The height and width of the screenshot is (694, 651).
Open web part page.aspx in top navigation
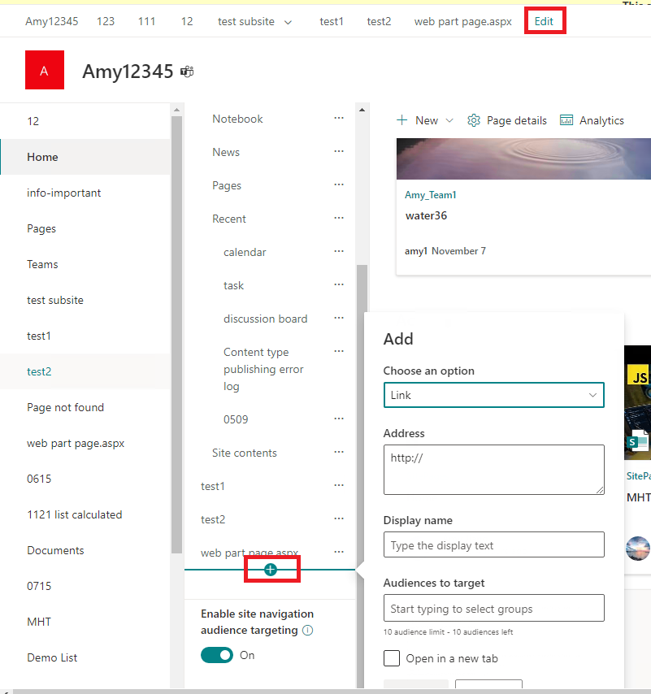pos(463,21)
